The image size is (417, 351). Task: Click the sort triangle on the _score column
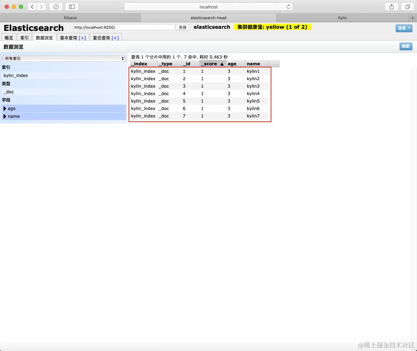(222, 64)
